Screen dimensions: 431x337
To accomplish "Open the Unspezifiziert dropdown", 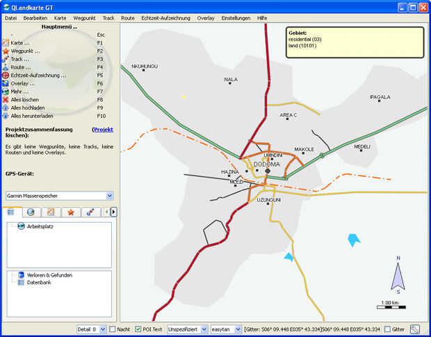I will point(187,329).
